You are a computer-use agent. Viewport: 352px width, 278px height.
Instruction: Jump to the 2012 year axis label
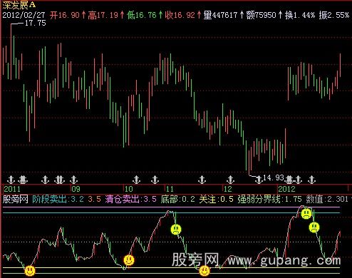coord(286,189)
